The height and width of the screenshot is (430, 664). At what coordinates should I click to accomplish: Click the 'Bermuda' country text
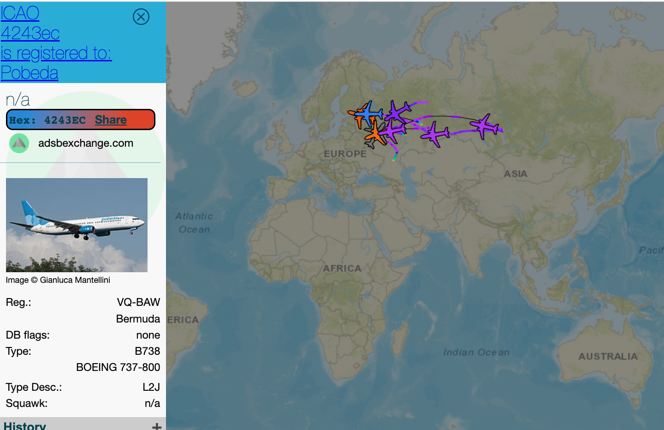click(138, 319)
